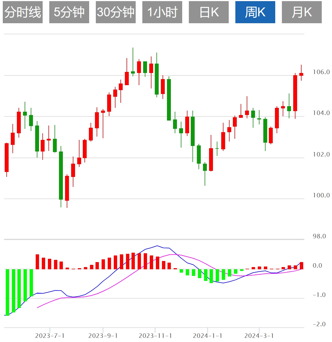
Task: Click the -2.0 MACD axis label
Action: click(x=319, y=324)
